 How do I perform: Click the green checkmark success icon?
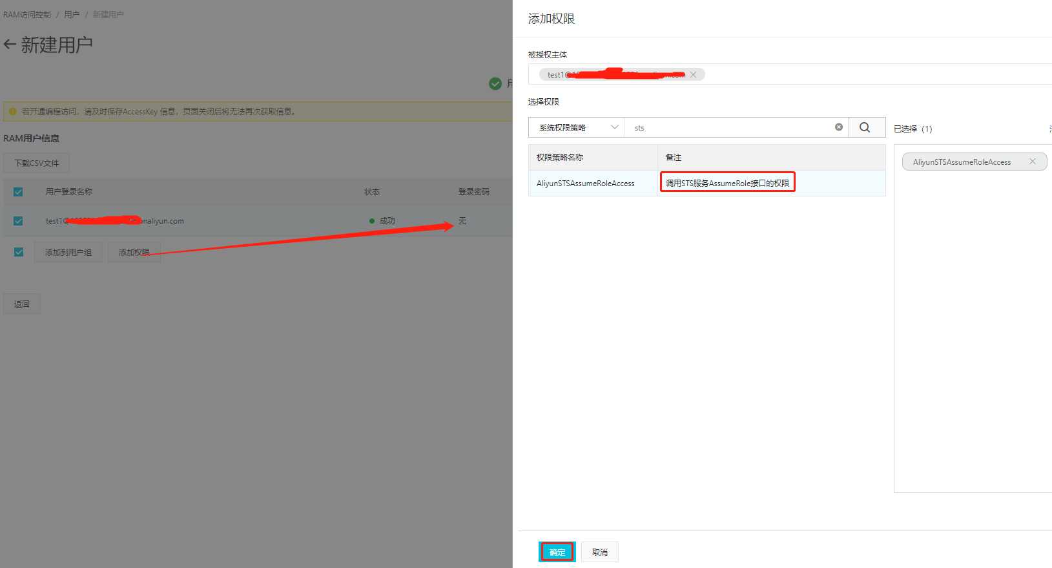click(495, 83)
